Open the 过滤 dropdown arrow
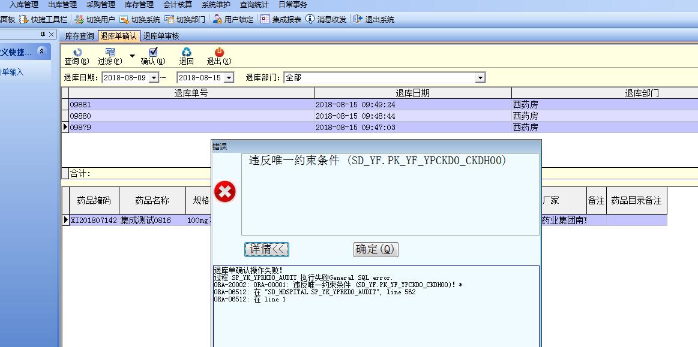This screenshot has width=698, height=347. (x=132, y=56)
